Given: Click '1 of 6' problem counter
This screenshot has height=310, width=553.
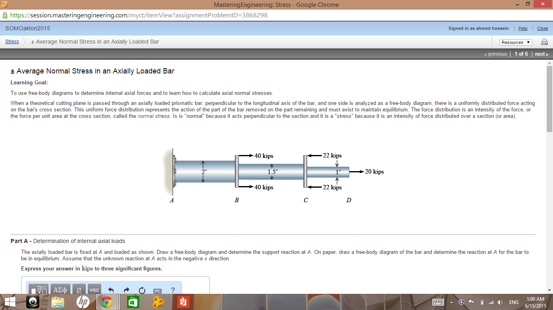Looking at the screenshot, I should tap(521, 54).
